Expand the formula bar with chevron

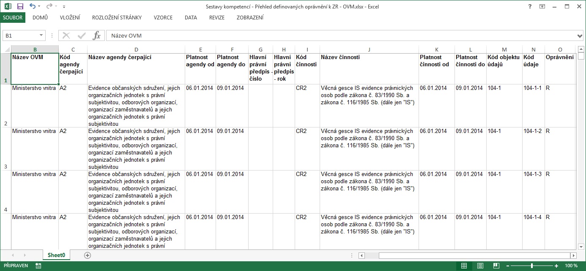pyautogui.click(x=580, y=36)
